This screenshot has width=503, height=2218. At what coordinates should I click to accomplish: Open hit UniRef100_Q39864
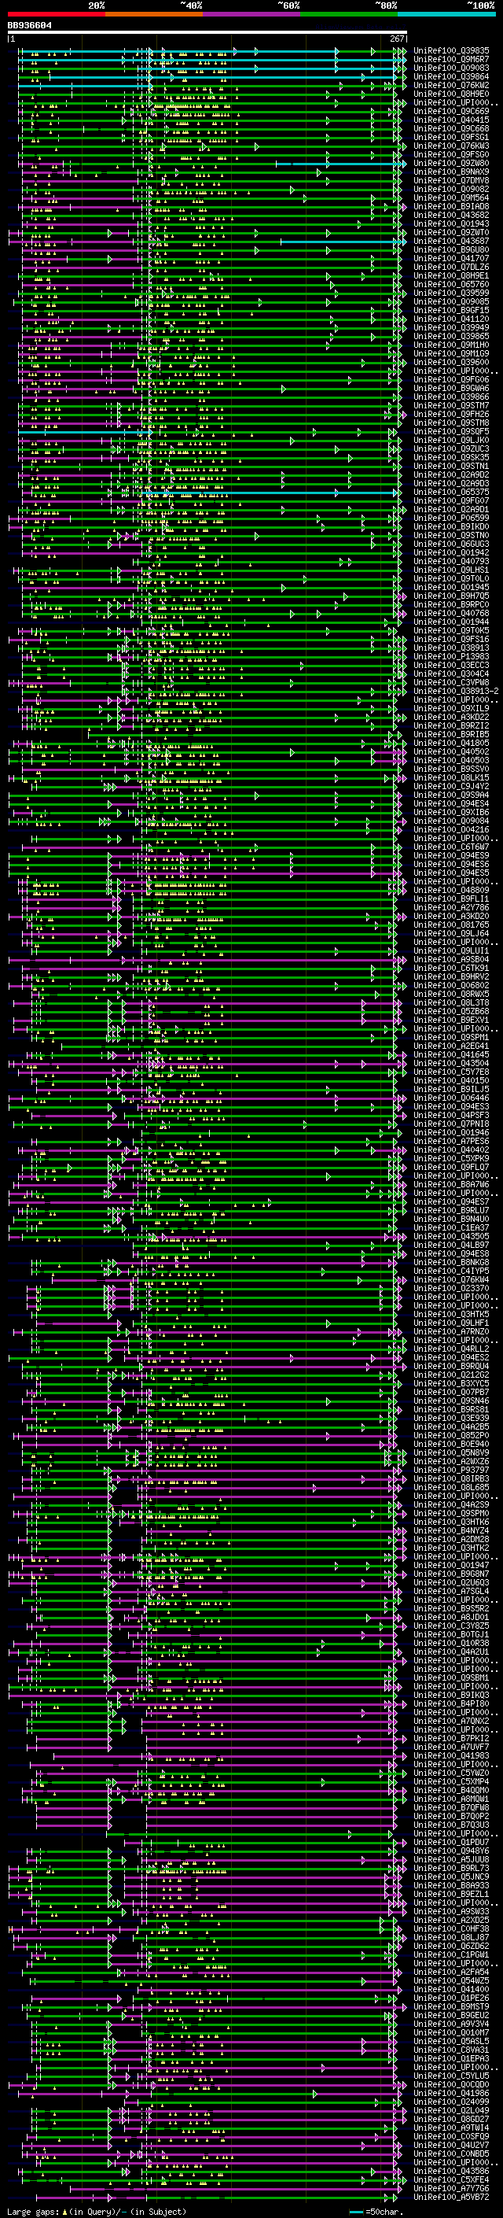451,76
